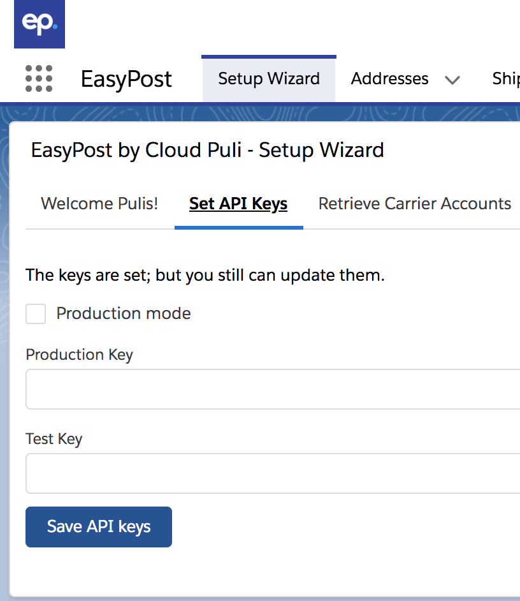Open the App Launcher dots grid
This screenshot has height=601, width=520.
tap(39, 78)
